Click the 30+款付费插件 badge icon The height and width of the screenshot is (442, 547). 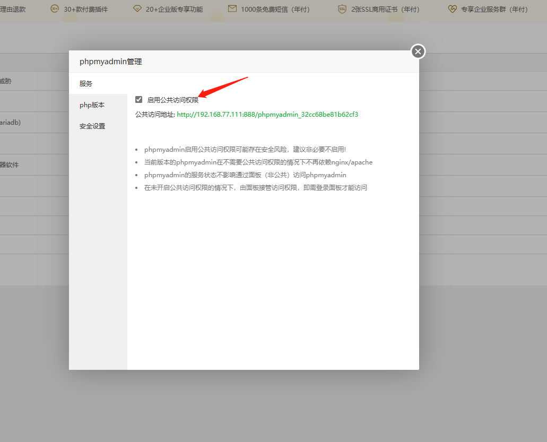tap(55, 8)
